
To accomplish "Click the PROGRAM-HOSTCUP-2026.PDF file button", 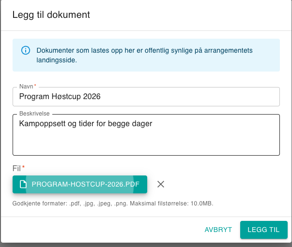I will click(80, 184).
